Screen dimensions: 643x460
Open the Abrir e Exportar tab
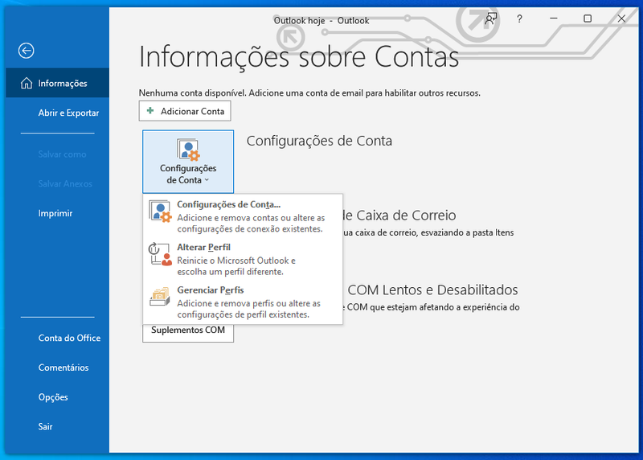[68, 113]
